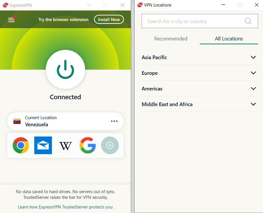Add a new shortcut with plus icon
The width and height of the screenshot is (263, 213).
tap(110, 145)
